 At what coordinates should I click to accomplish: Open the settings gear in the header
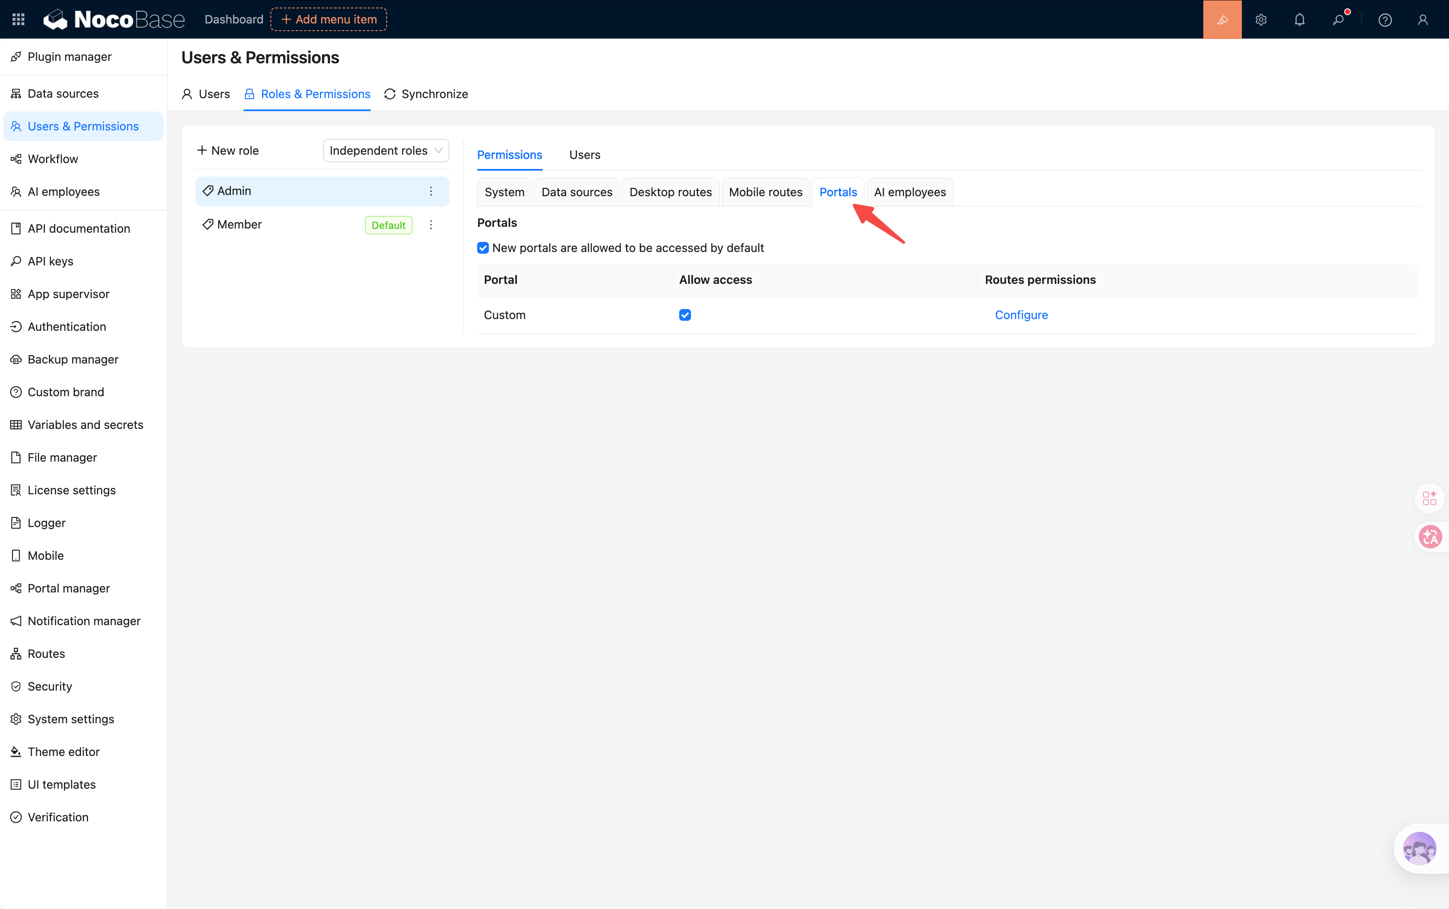coord(1261,19)
